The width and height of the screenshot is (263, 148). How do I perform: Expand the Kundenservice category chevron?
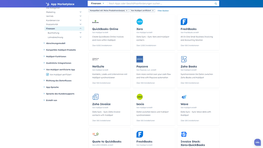tap(80, 20)
